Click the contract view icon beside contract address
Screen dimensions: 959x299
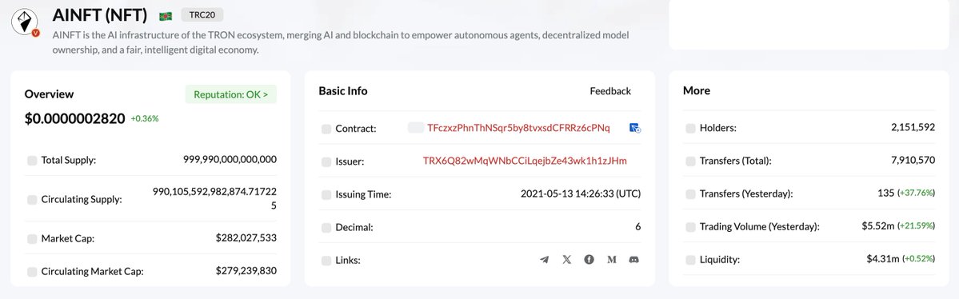pos(635,129)
